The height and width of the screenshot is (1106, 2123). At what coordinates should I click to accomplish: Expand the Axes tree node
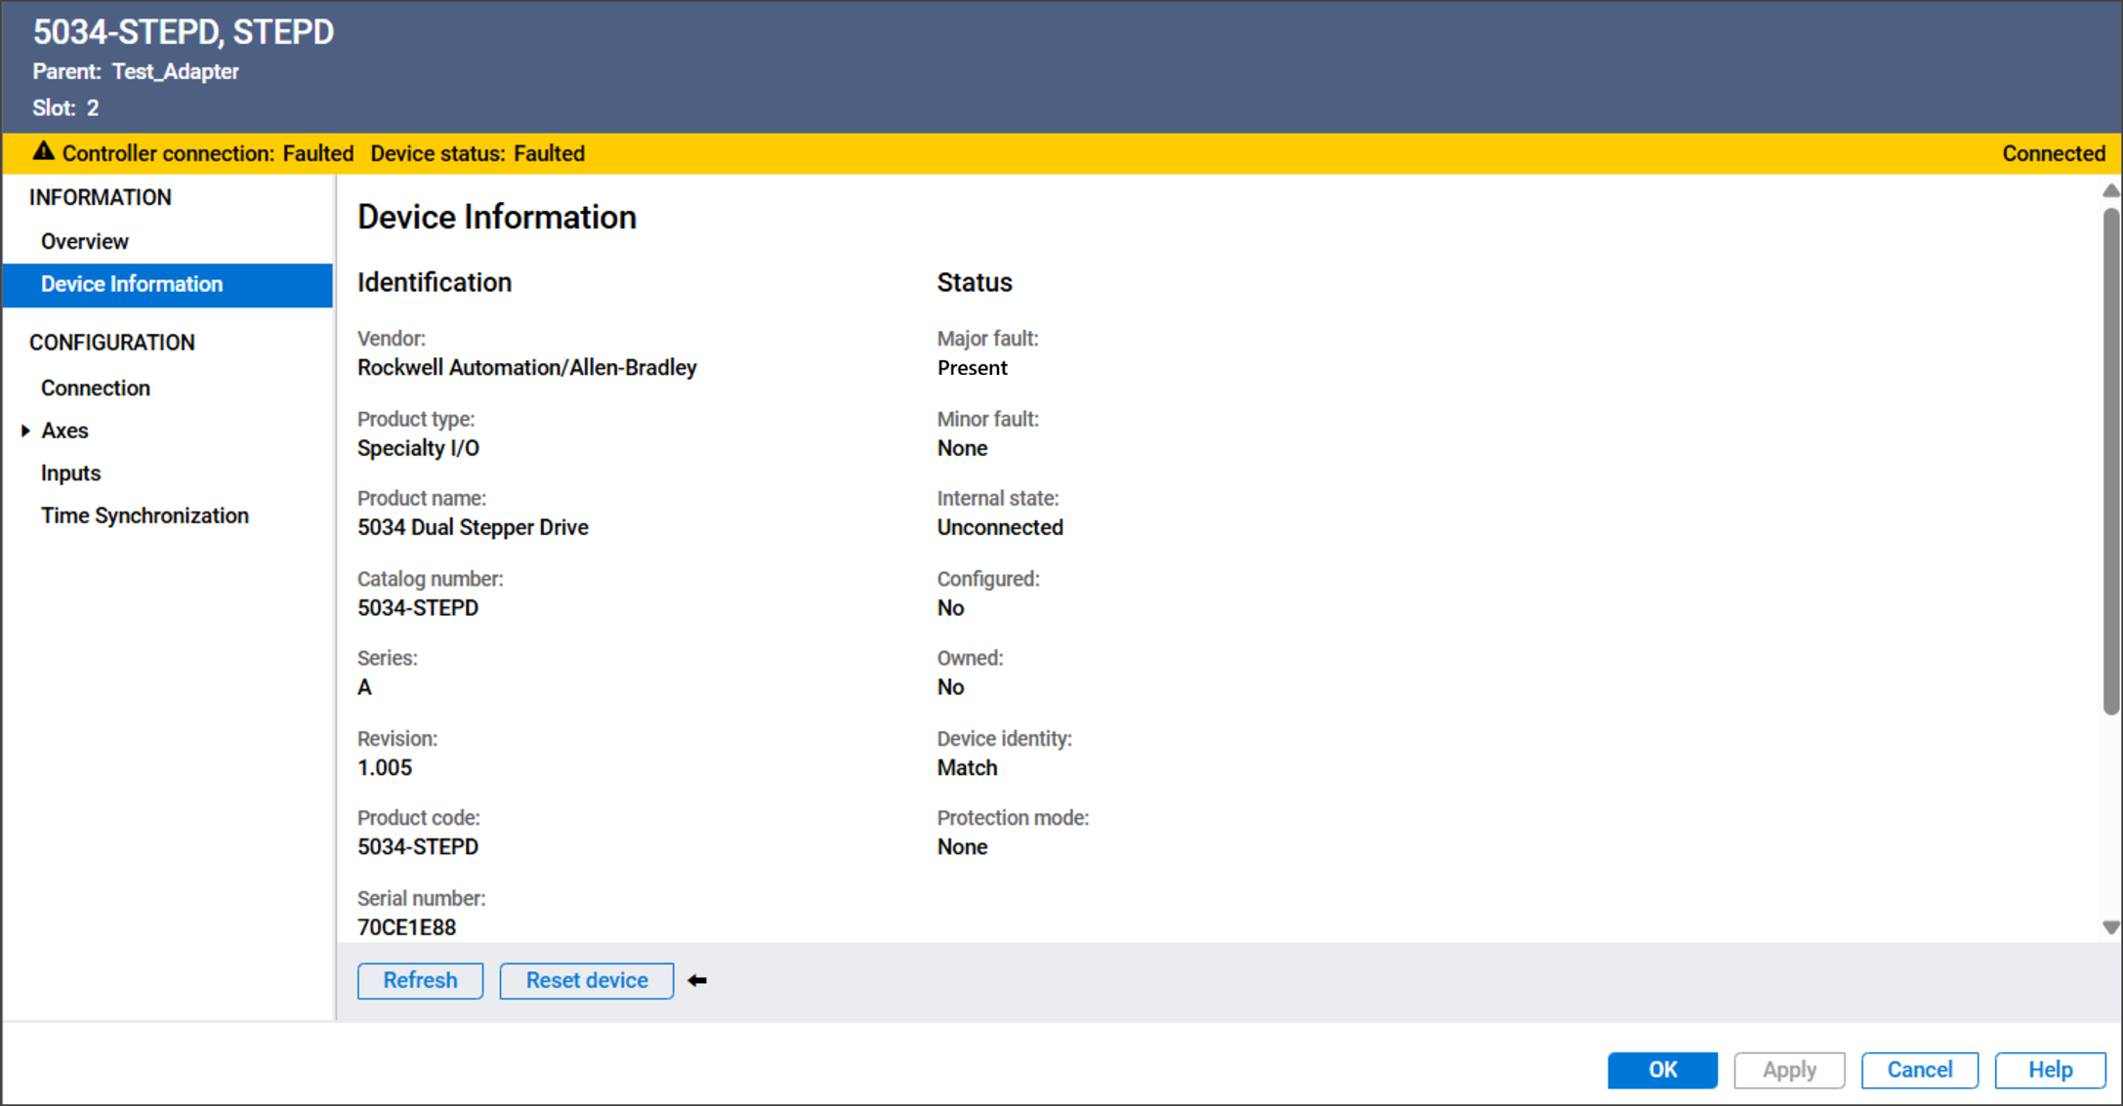tap(25, 430)
